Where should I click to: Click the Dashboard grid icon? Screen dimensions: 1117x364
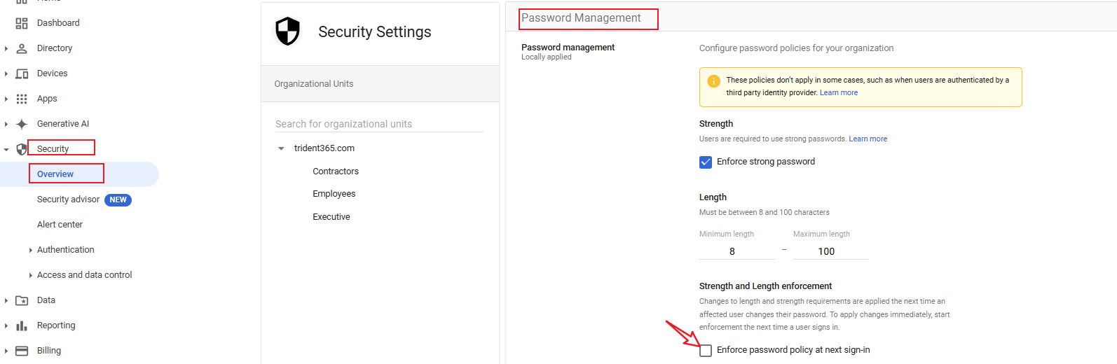click(x=22, y=23)
